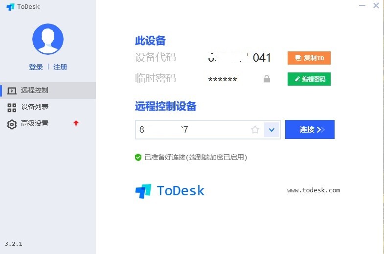Close the ToDesk window
The width and height of the screenshot is (384, 254).
click(x=376, y=5)
